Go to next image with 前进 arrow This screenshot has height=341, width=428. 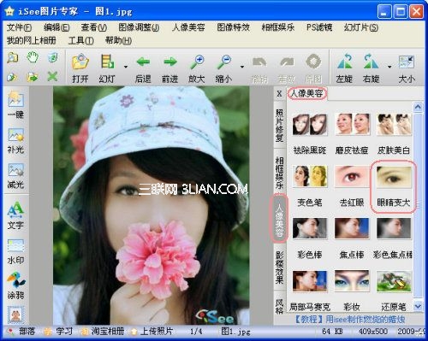pyautogui.click(x=170, y=68)
